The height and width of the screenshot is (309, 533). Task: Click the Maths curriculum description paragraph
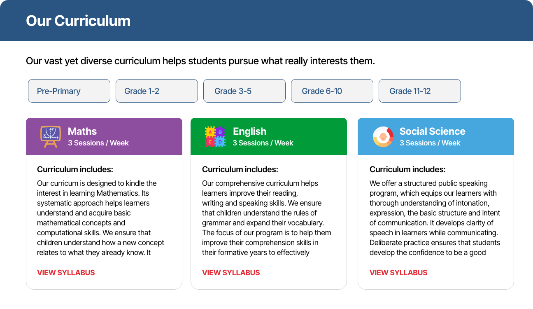pos(101,218)
